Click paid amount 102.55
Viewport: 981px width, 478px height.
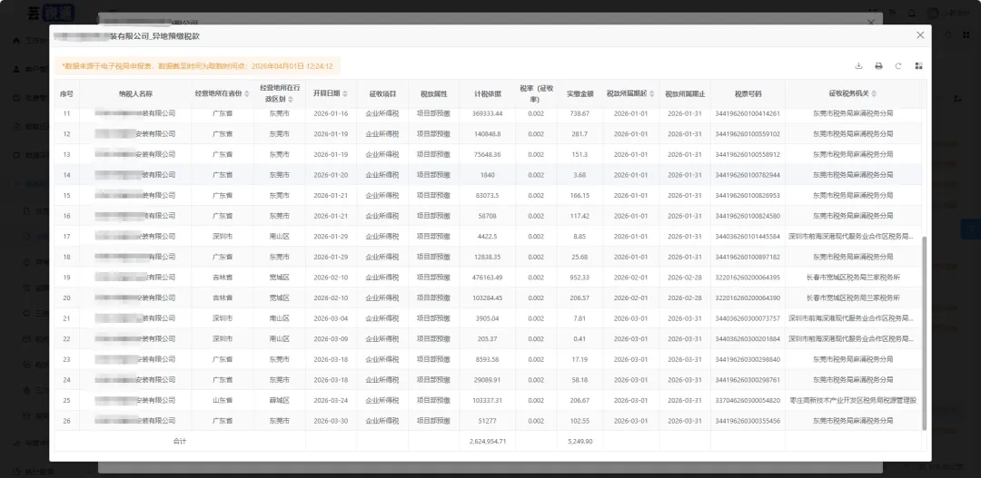pyautogui.click(x=580, y=421)
